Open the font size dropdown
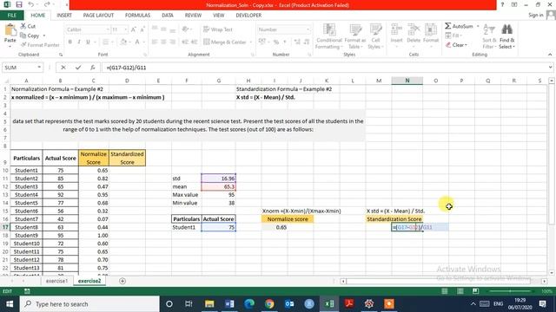The width and height of the screenshot is (556, 312). click(x=126, y=29)
